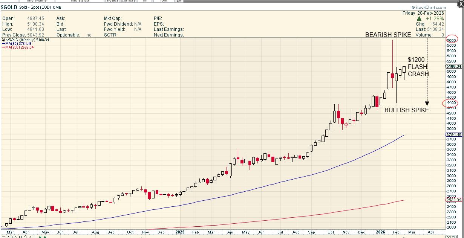Click the green up triangle beside +1.28%
464x238 pixels.
pyautogui.click(x=419, y=18)
